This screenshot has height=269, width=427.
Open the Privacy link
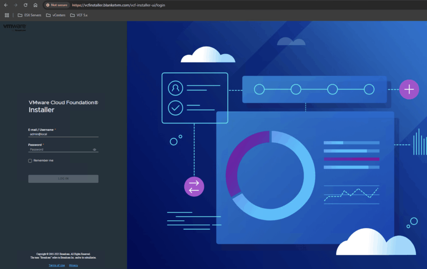(x=73, y=265)
